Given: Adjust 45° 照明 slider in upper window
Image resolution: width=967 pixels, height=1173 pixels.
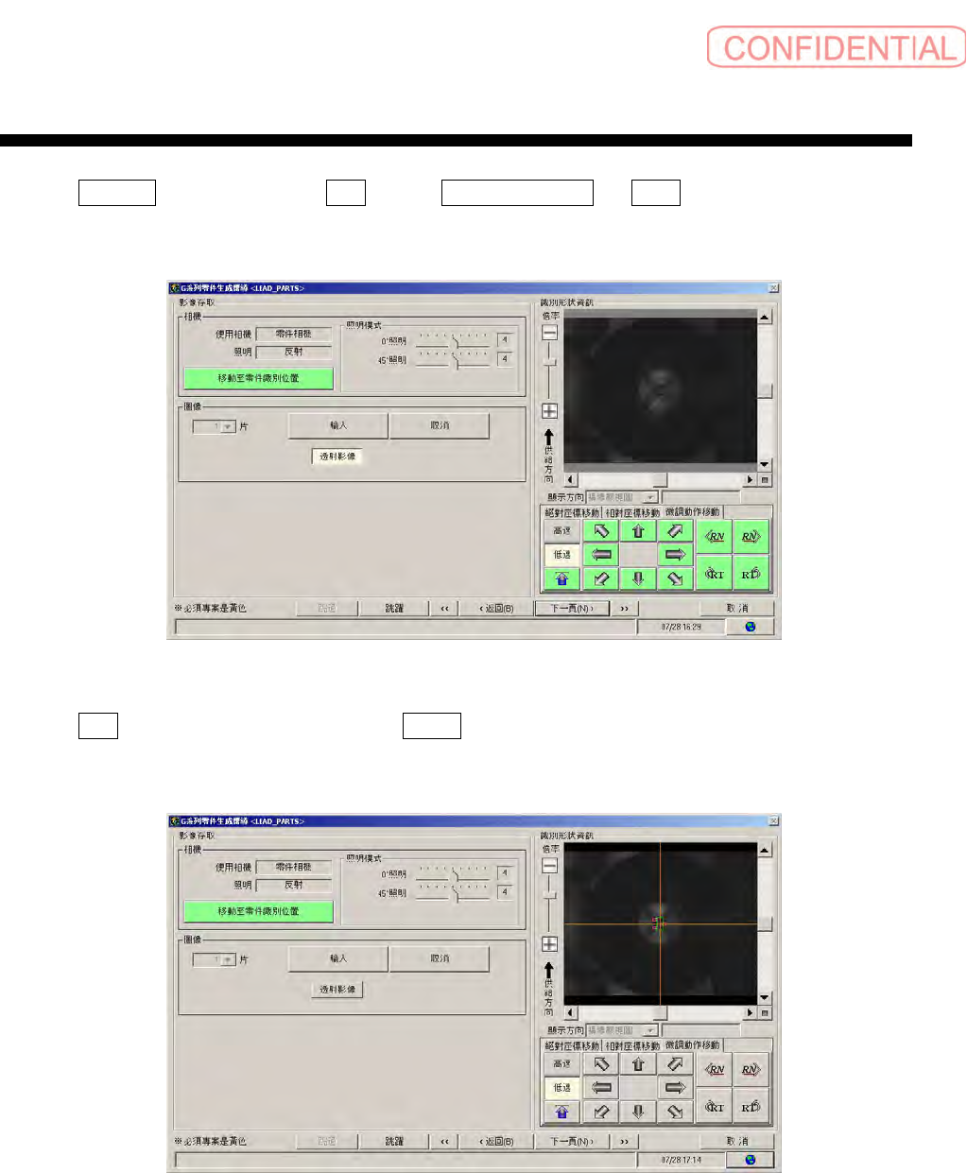Looking at the screenshot, I should click(x=454, y=359).
